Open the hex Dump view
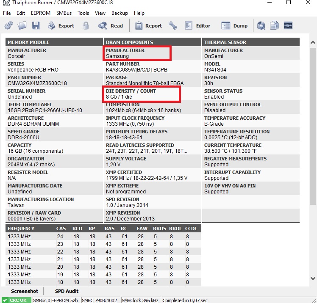317x303 pixels. [234, 26]
